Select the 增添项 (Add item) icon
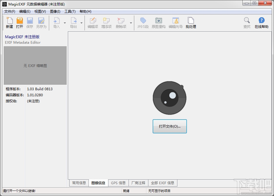Screen dimensions: 274x196 106,23
